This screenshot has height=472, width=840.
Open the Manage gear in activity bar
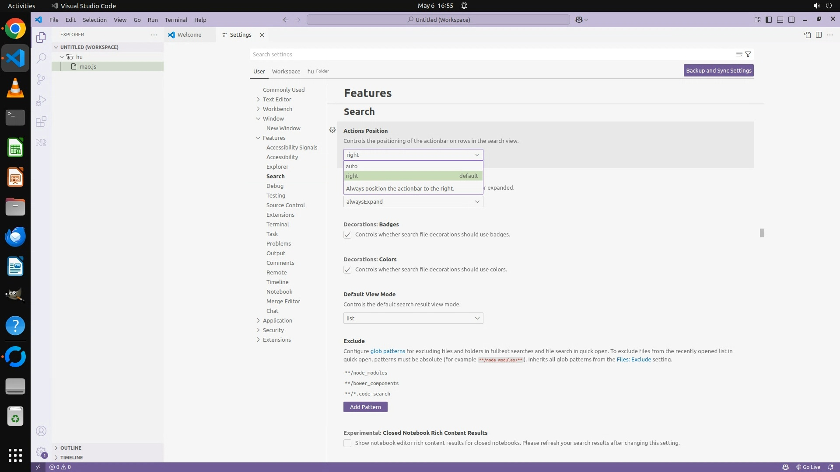[41, 452]
